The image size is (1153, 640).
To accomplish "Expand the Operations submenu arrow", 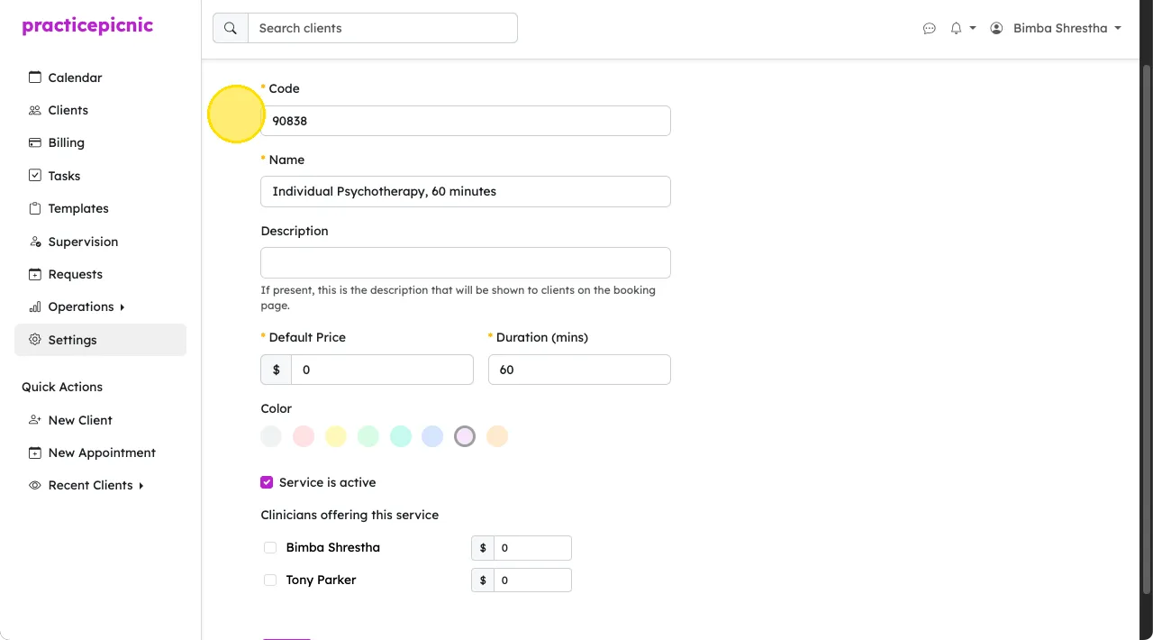I will click(122, 307).
